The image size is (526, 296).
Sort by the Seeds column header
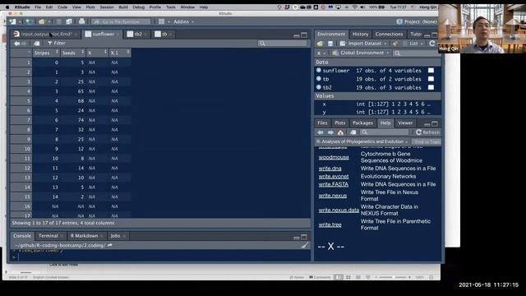click(73, 53)
